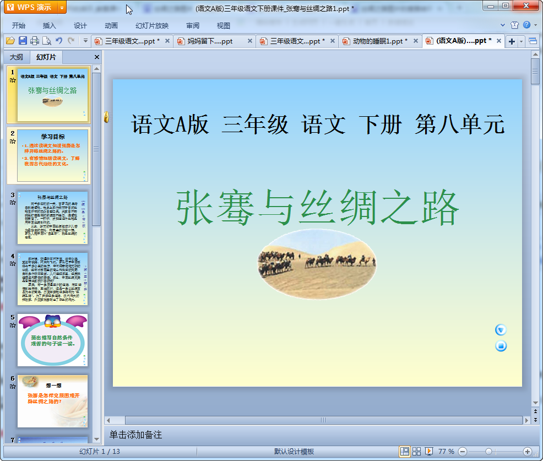Screen dimensions: 543x461
Task: Click the zoom slider handle
Action: pyautogui.click(x=488, y=451)
